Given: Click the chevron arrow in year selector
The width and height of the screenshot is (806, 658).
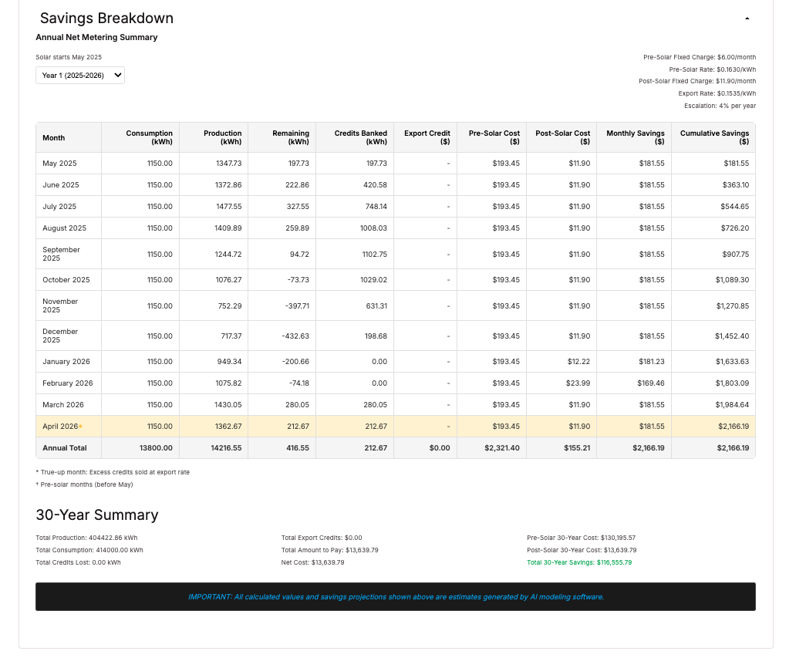Looking at the screenshot, I should click(118, 75).
